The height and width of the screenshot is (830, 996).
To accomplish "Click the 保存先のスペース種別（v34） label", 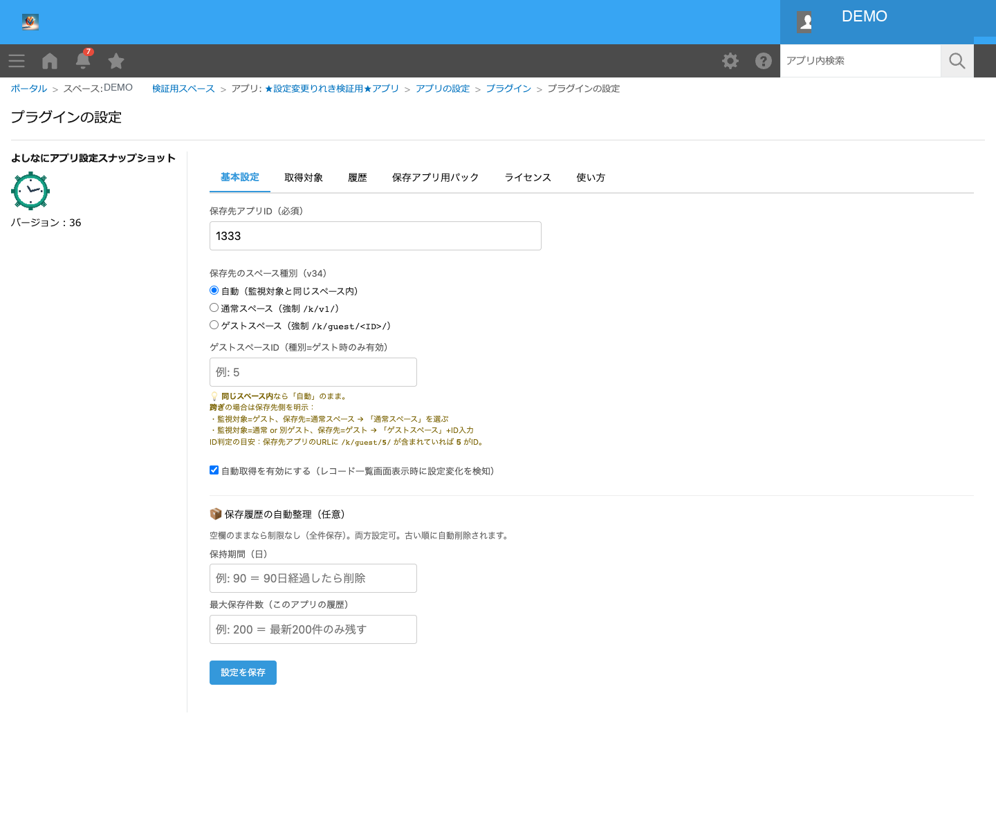I will [x=268, y=273].
